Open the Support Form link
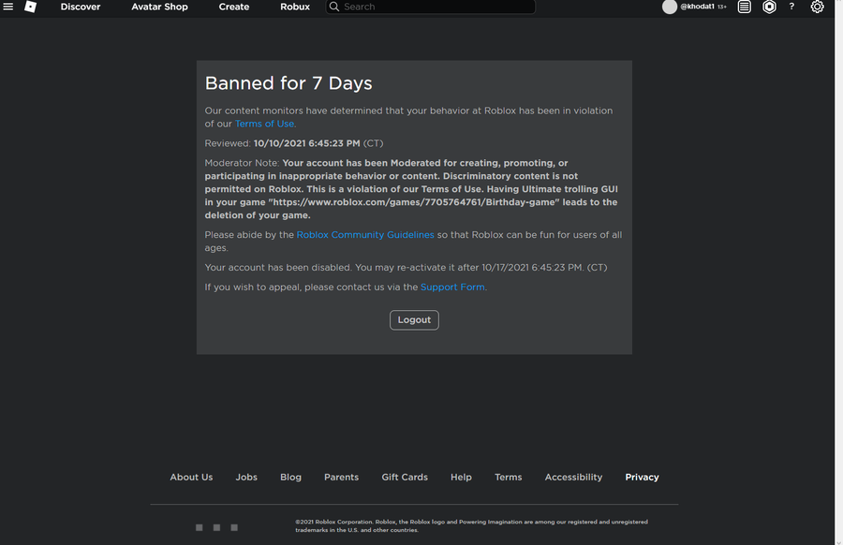The height and width of the screenshot is (545, 843). pos(452,287)
